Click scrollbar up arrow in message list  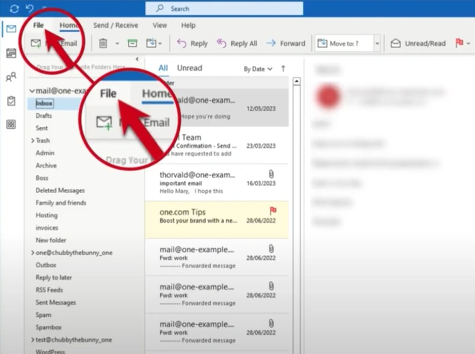tap(297, 81)
